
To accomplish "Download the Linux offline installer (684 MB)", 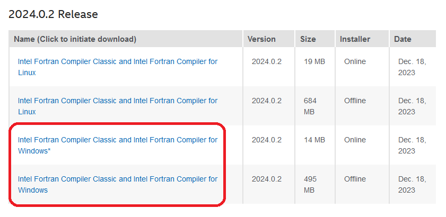I will (117, 101).
